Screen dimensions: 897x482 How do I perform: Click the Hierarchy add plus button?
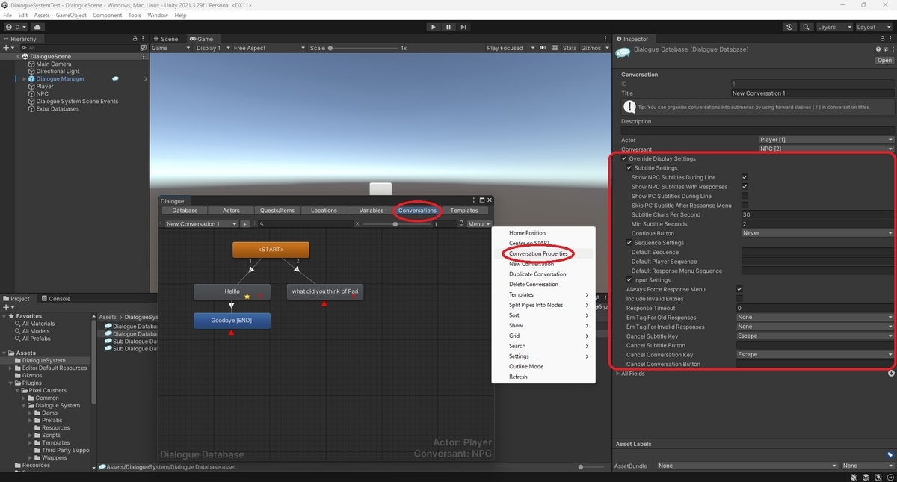(7, 47)
